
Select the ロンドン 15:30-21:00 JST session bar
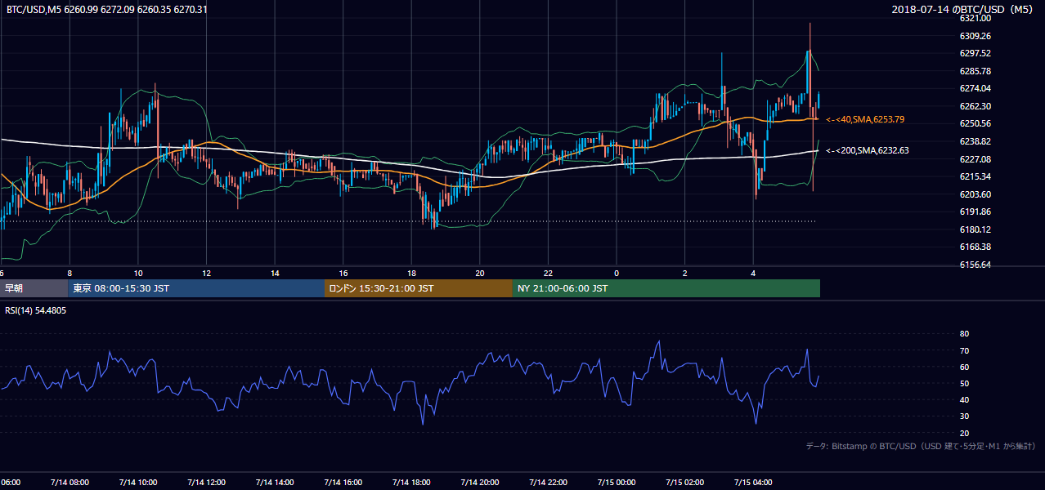click(418, 288)
